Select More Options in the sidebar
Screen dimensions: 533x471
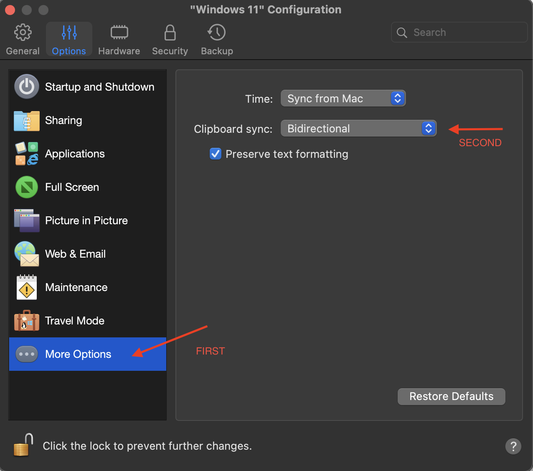point(78,354)
